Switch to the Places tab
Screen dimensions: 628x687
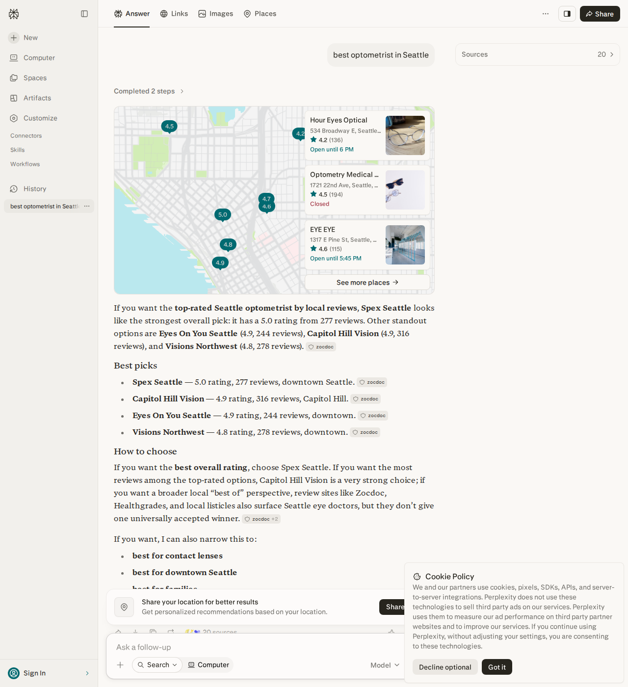(x=260, y=14)
